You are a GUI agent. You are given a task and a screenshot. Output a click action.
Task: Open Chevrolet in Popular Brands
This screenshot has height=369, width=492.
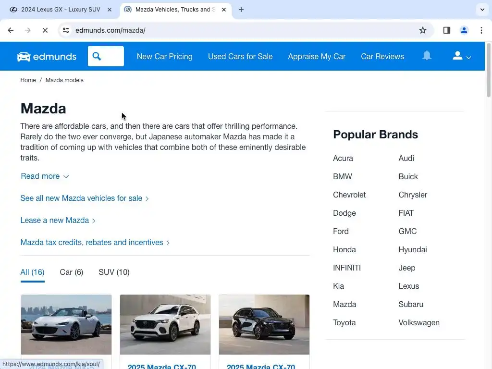point(349,195)
